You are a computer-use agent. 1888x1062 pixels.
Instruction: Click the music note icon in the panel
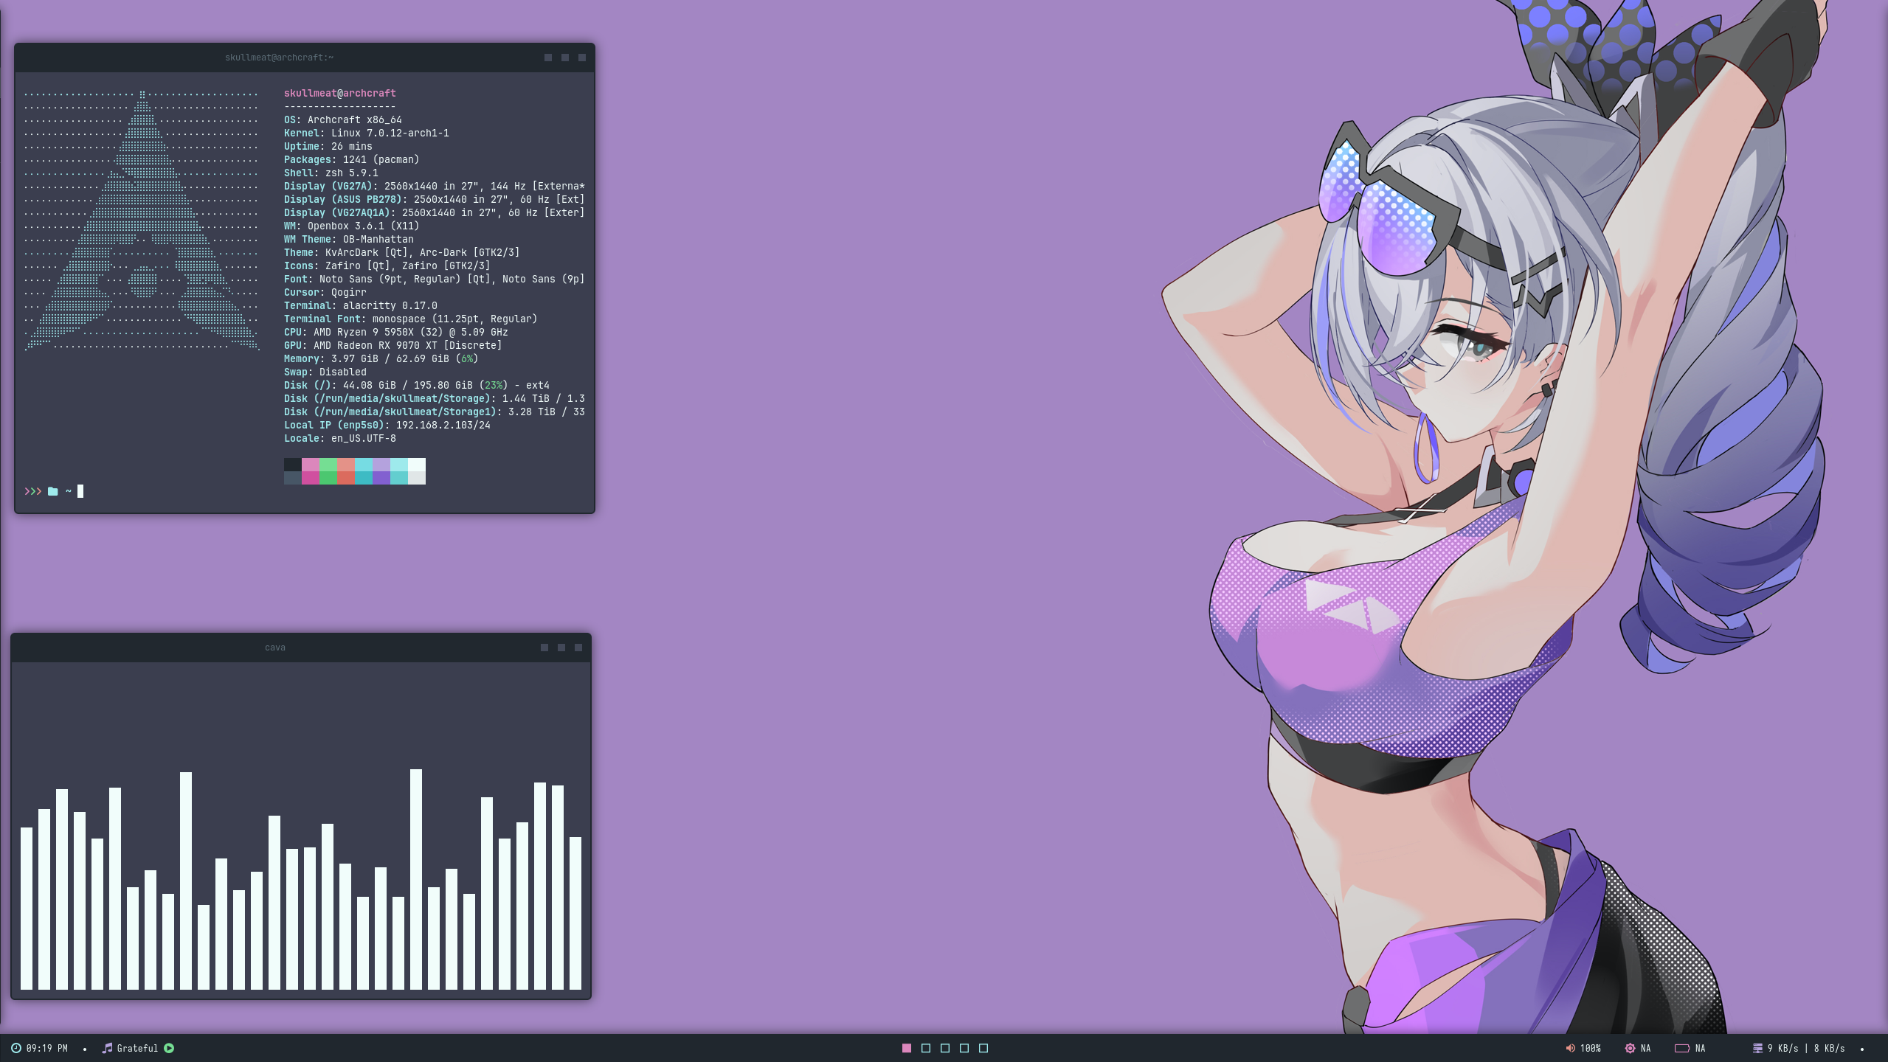[x=107, y=1048]
